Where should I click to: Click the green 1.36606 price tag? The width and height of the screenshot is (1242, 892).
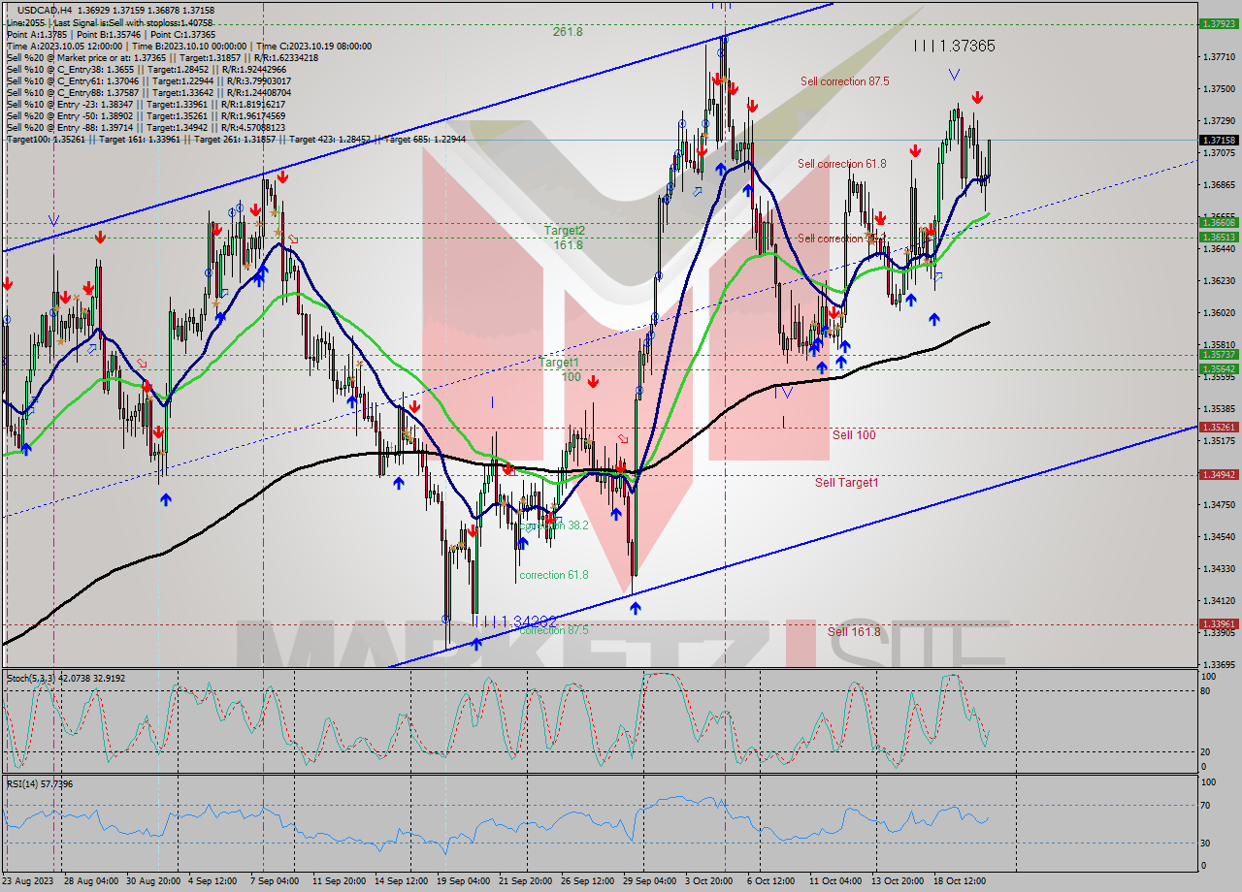1219,223
